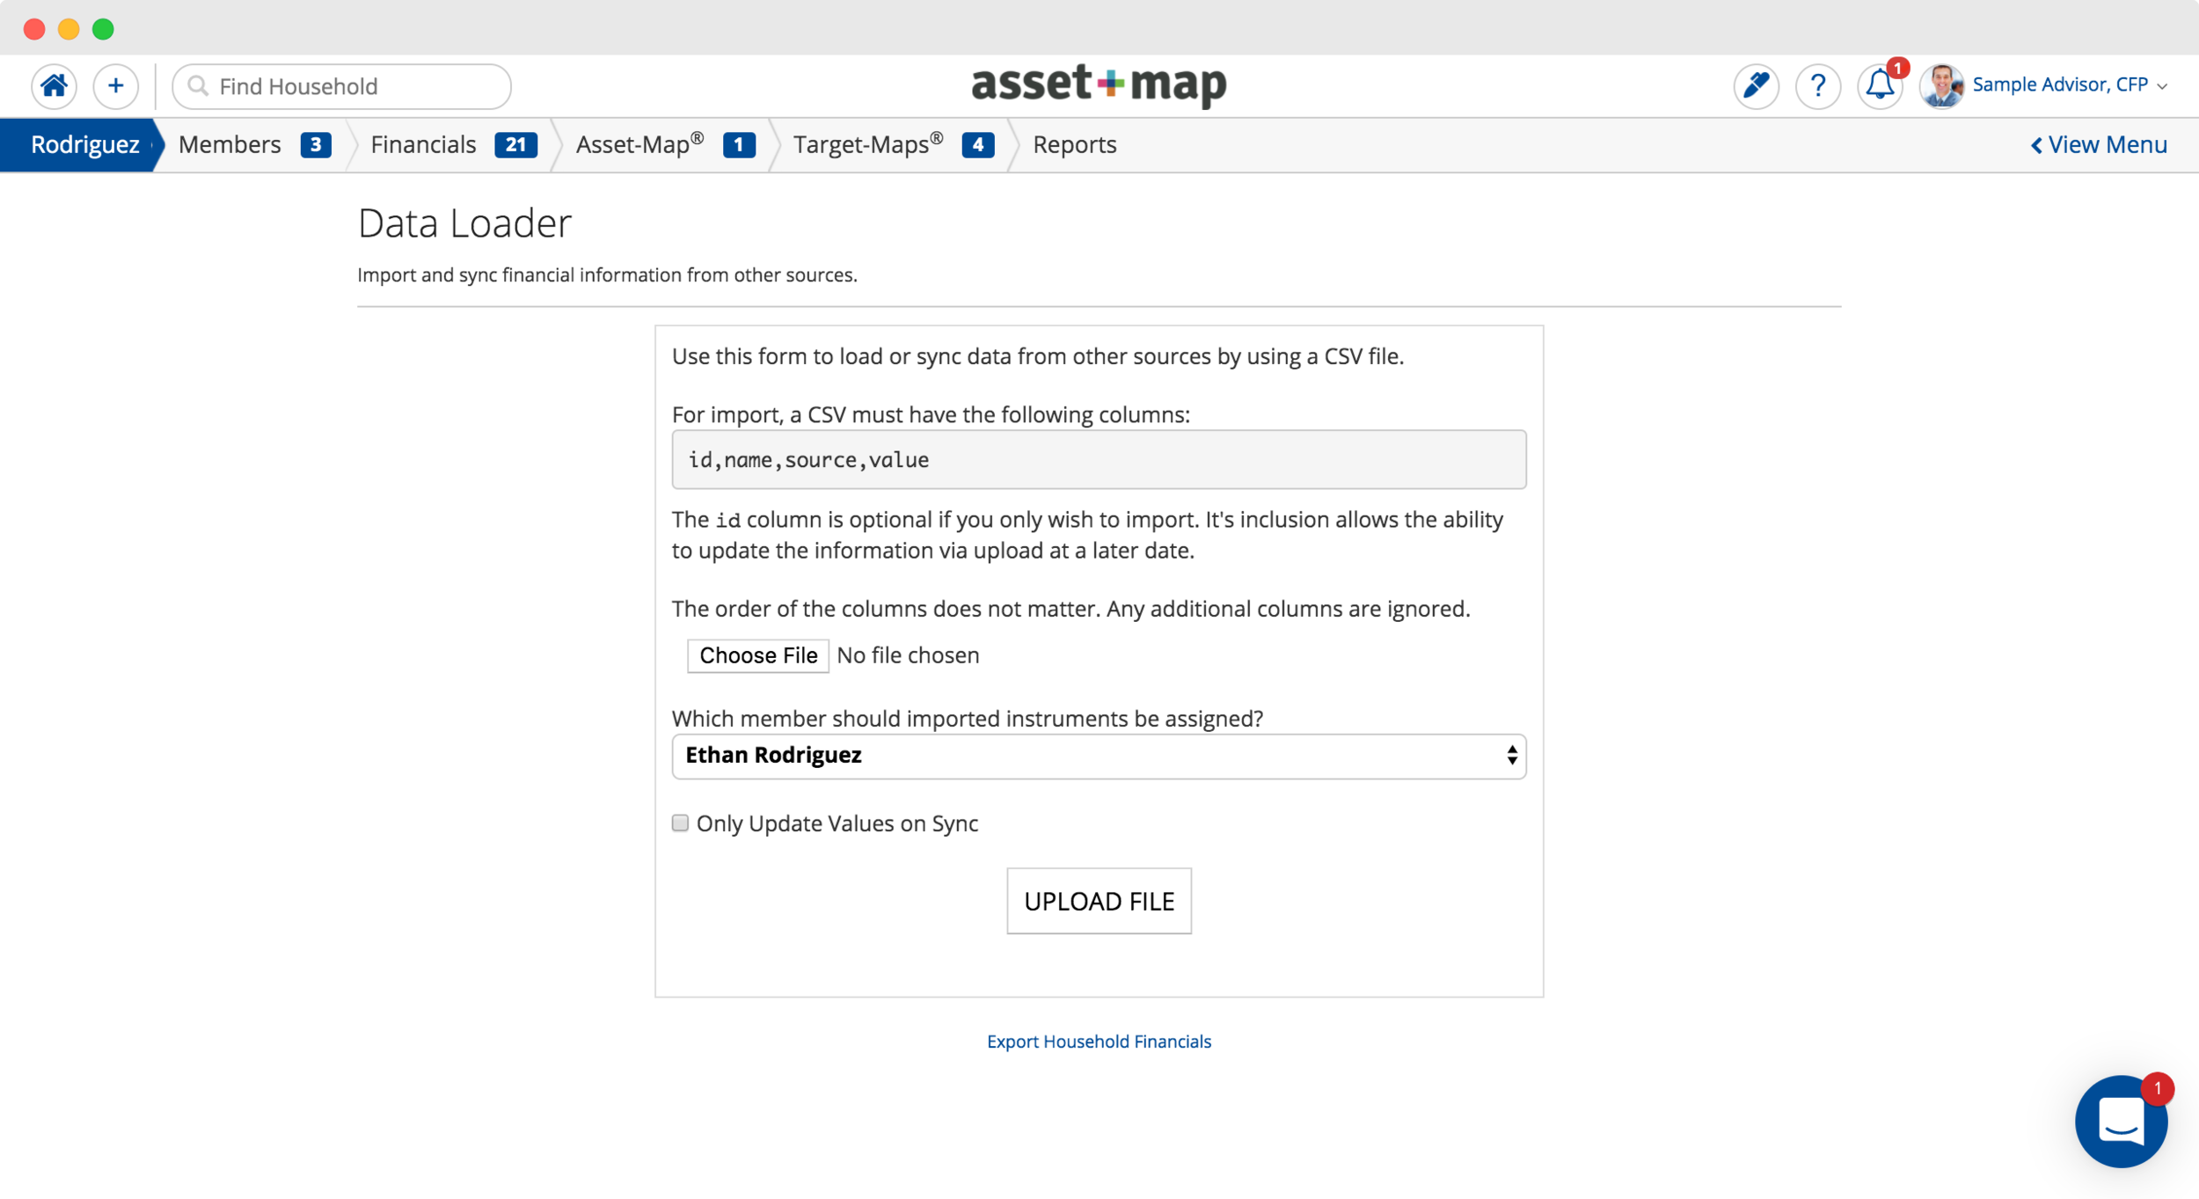
Task: Click the plus add household icon
Action: (115, 86)
